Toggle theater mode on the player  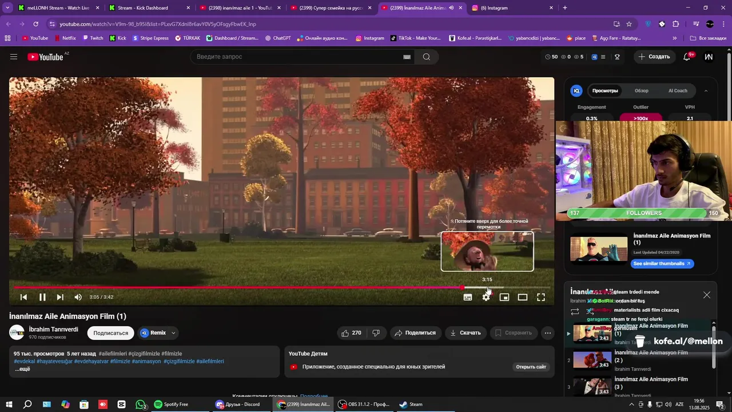click(523, 297)
